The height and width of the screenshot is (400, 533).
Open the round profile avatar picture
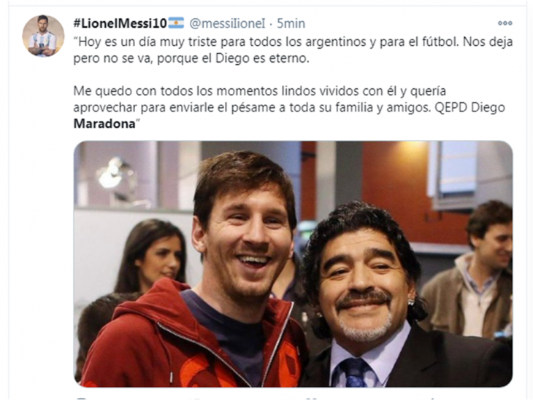pos(43,36)
